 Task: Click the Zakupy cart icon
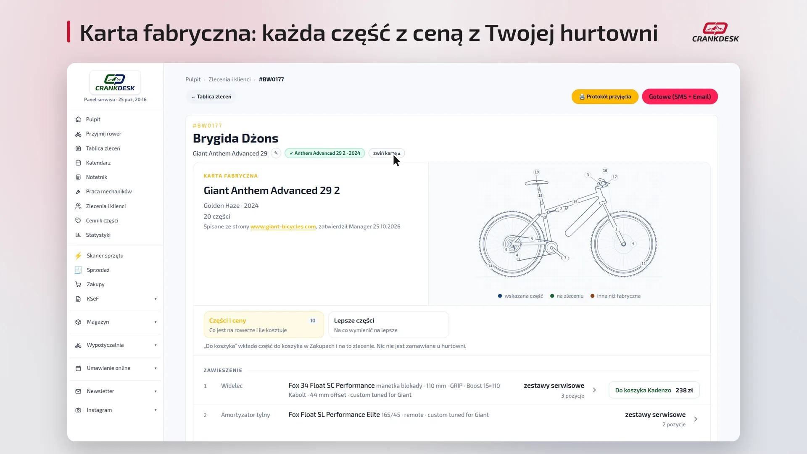tap(78, 285)
